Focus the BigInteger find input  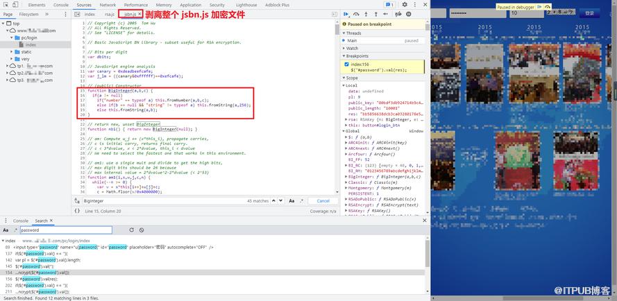pos(165,200)
